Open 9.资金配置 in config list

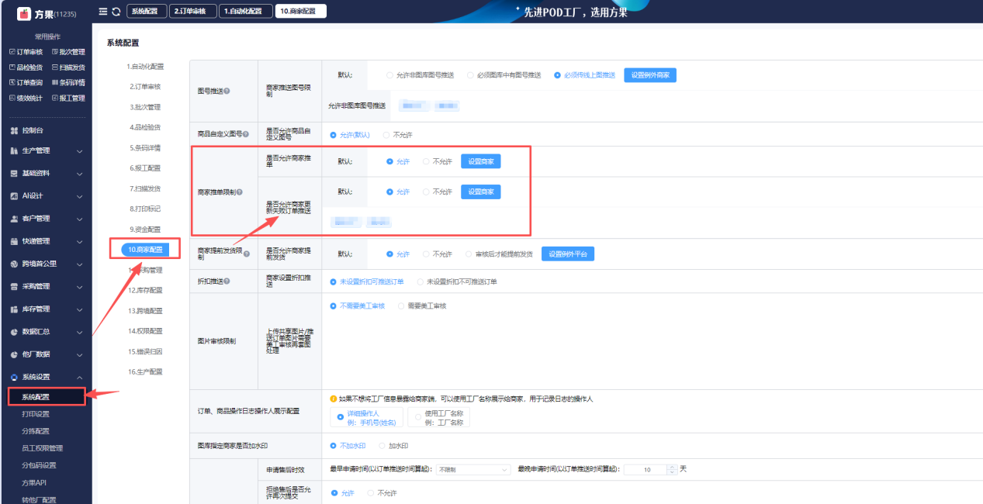tap(145, 230)
